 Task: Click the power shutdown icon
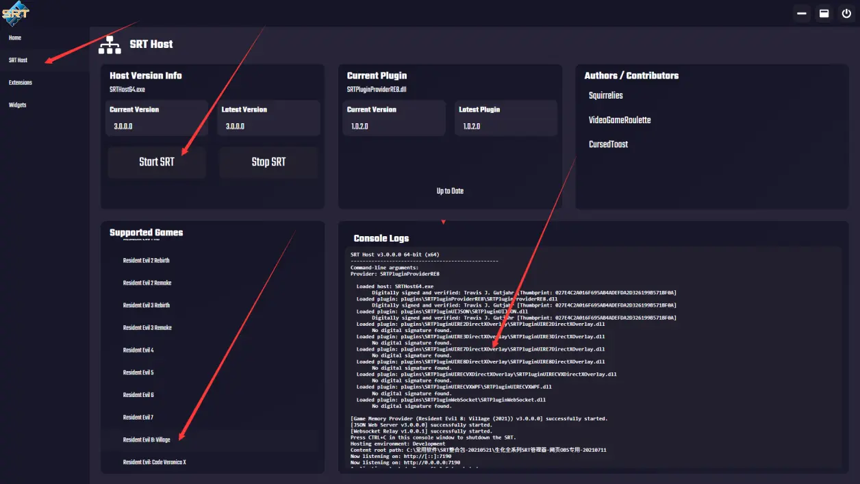pyautogui.click(x=847, y=13)
